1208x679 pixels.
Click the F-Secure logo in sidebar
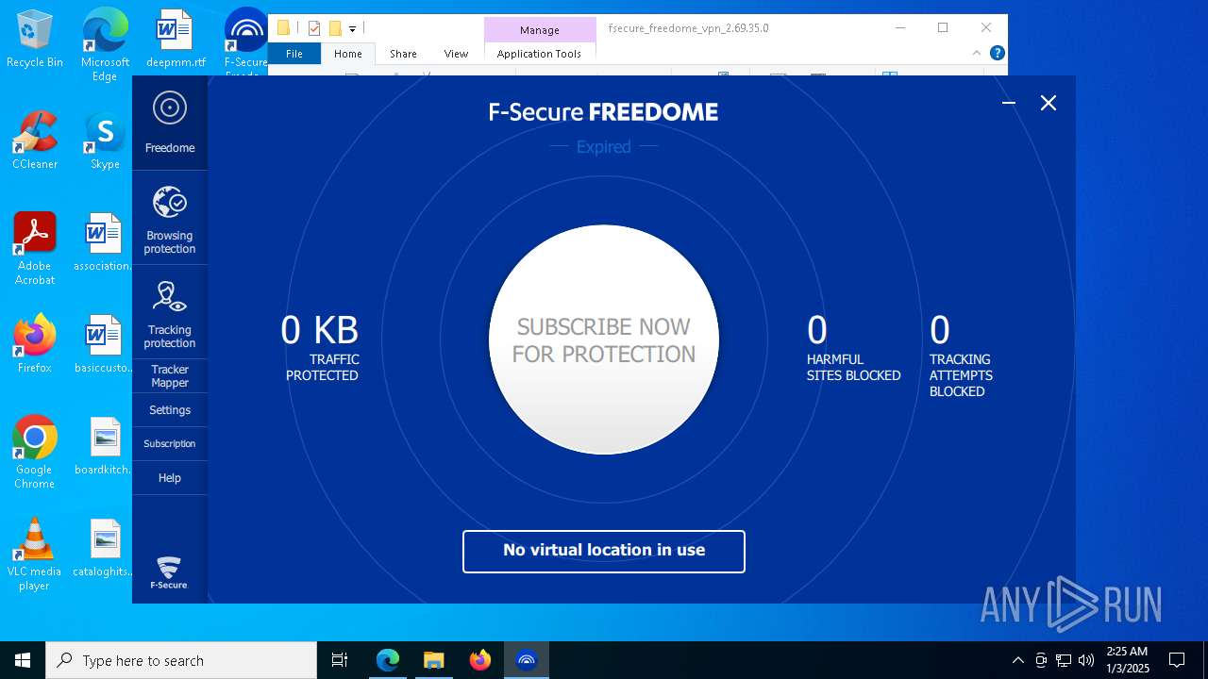pos(169,572)
